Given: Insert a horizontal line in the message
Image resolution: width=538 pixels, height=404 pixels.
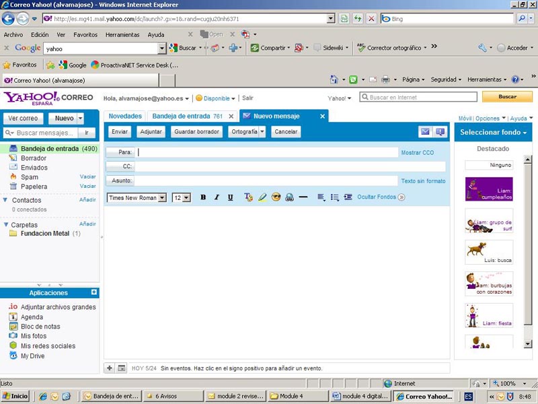Looking at the screenshot, I should tap(303, 197).
